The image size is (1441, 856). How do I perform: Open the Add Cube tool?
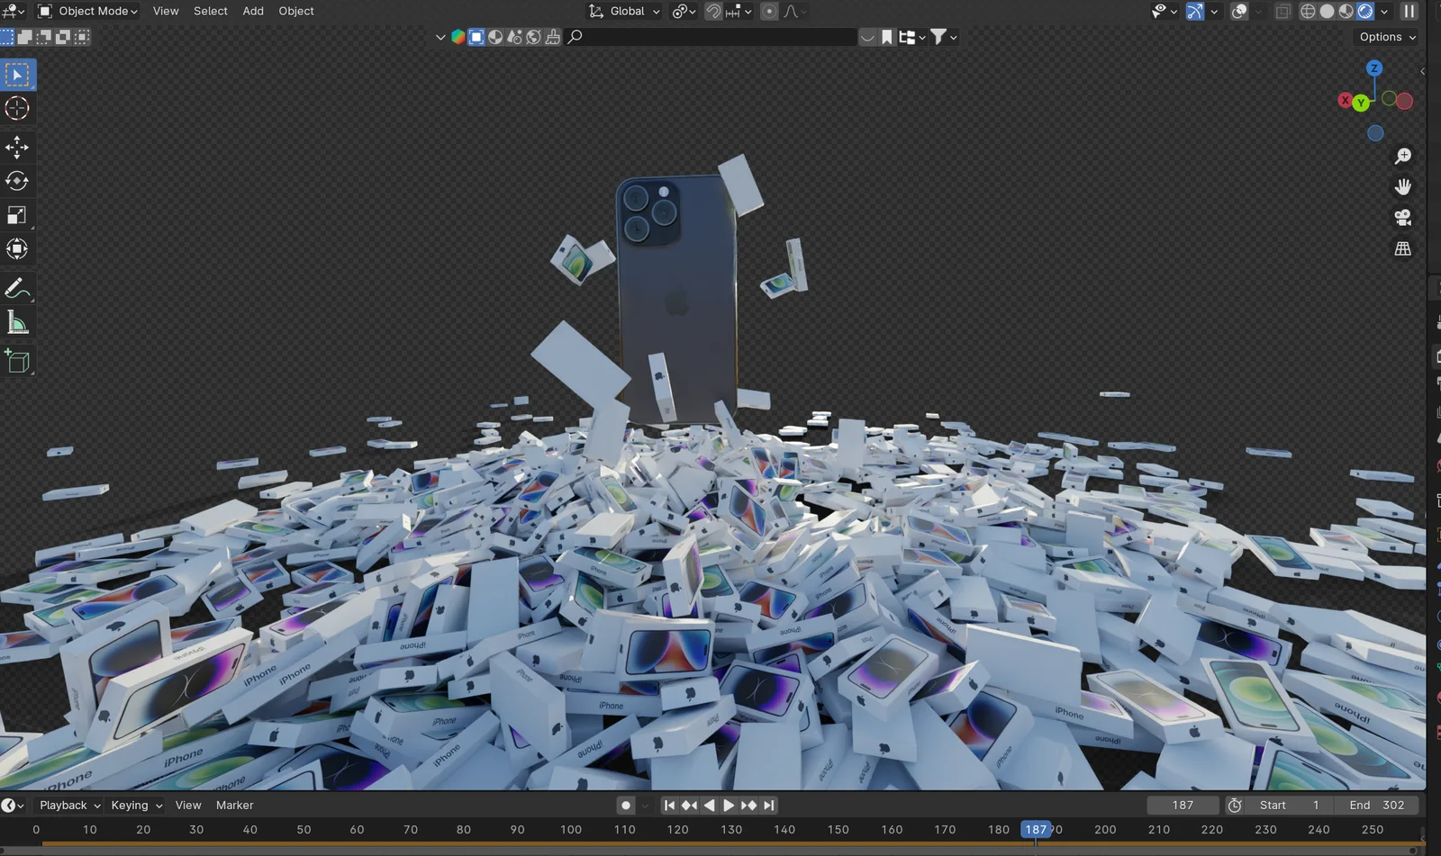tap(17, 361)
